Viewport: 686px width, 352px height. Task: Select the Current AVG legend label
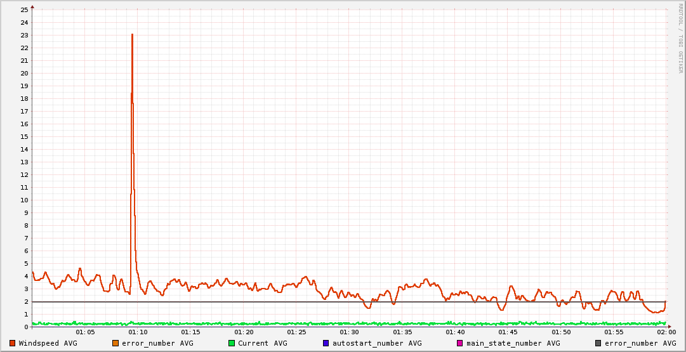coord(262,343)
